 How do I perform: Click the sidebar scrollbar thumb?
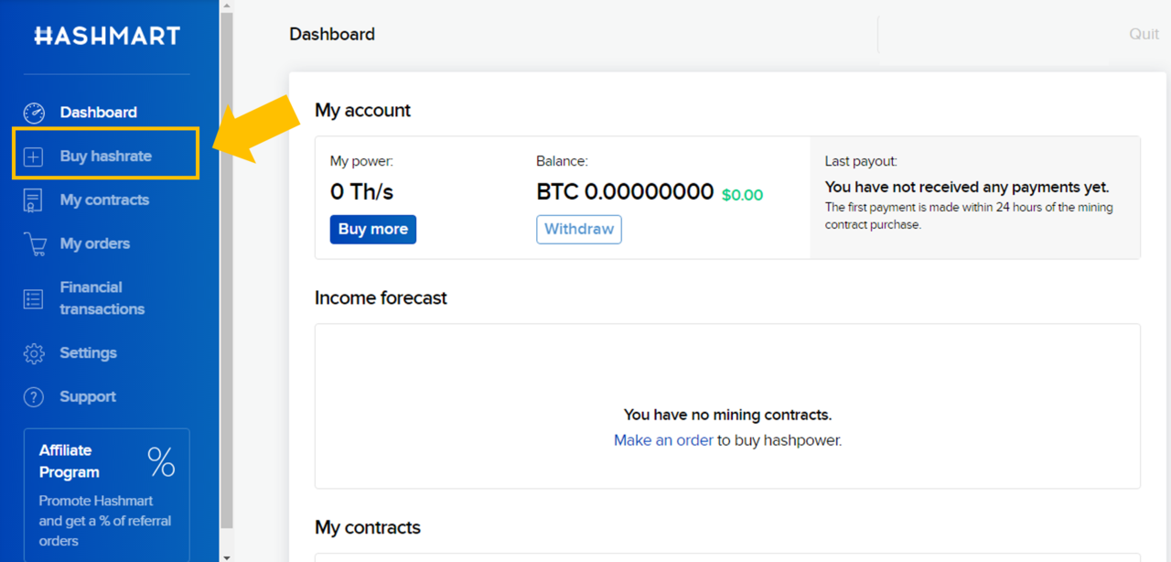click(x=226, y=270)
